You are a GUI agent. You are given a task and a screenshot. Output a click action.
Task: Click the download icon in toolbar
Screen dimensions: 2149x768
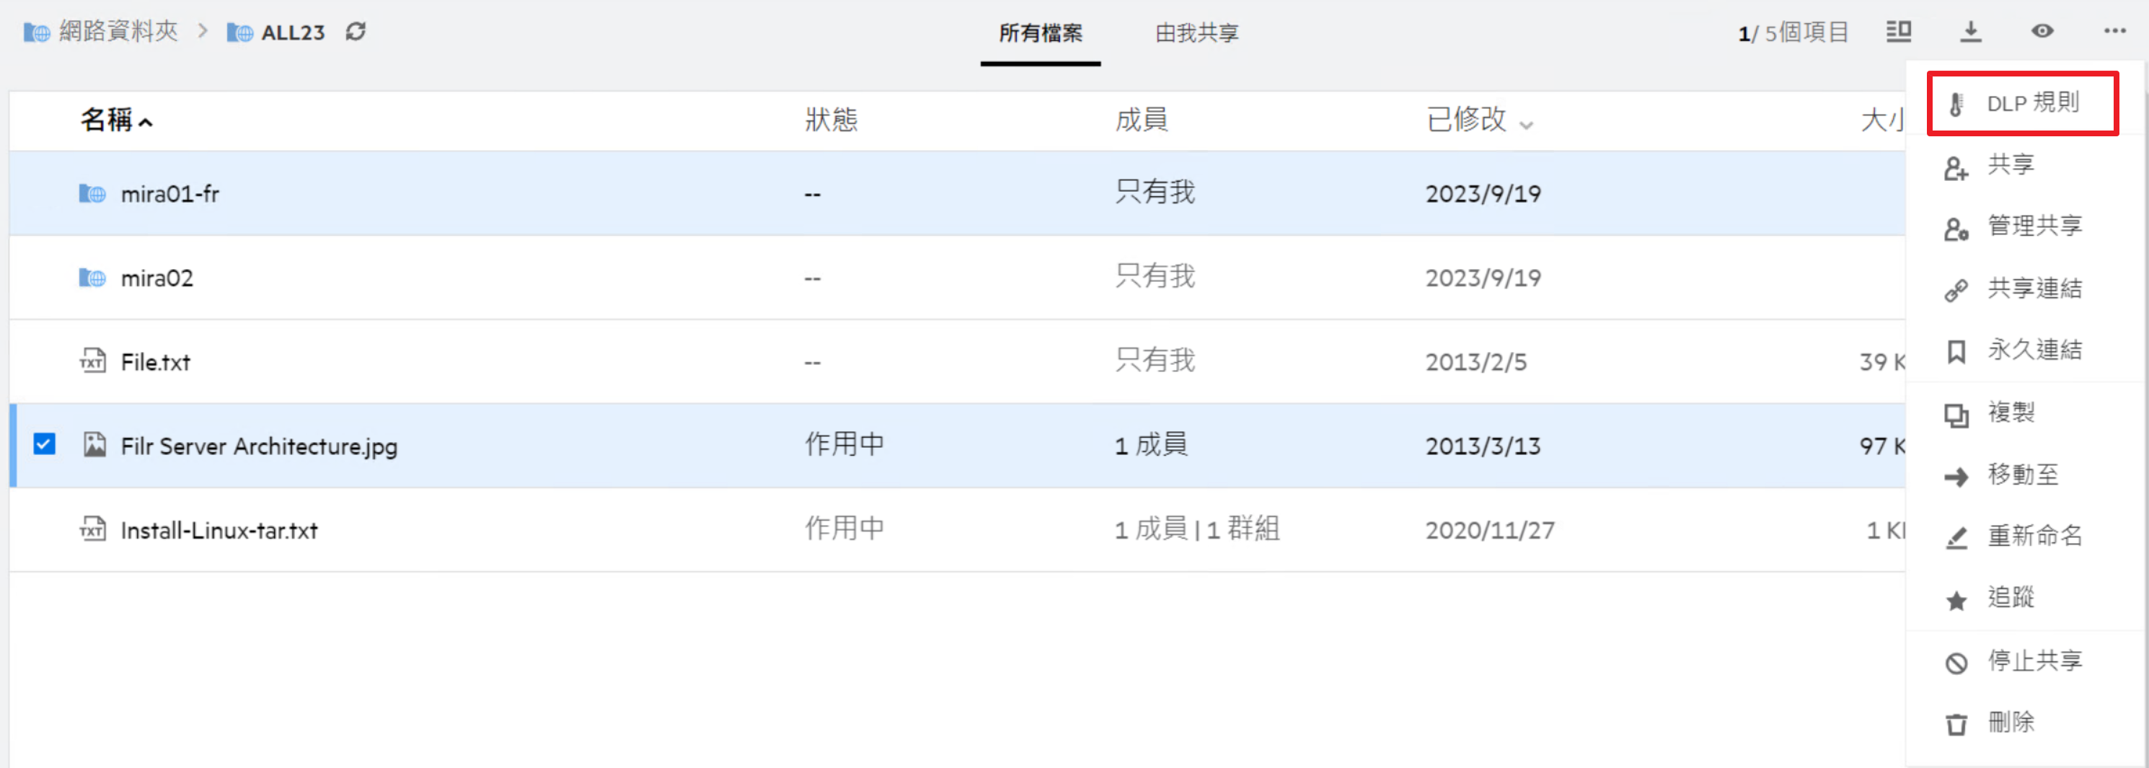[x=1969, y=32]
